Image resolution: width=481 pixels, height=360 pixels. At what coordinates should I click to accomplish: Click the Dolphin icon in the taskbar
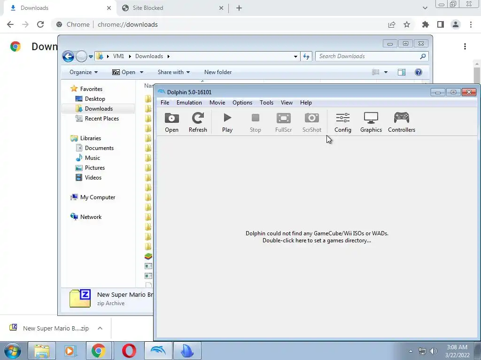click(158, 351)
